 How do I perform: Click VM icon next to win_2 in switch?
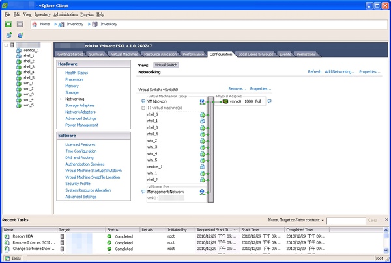coord(203,141)
